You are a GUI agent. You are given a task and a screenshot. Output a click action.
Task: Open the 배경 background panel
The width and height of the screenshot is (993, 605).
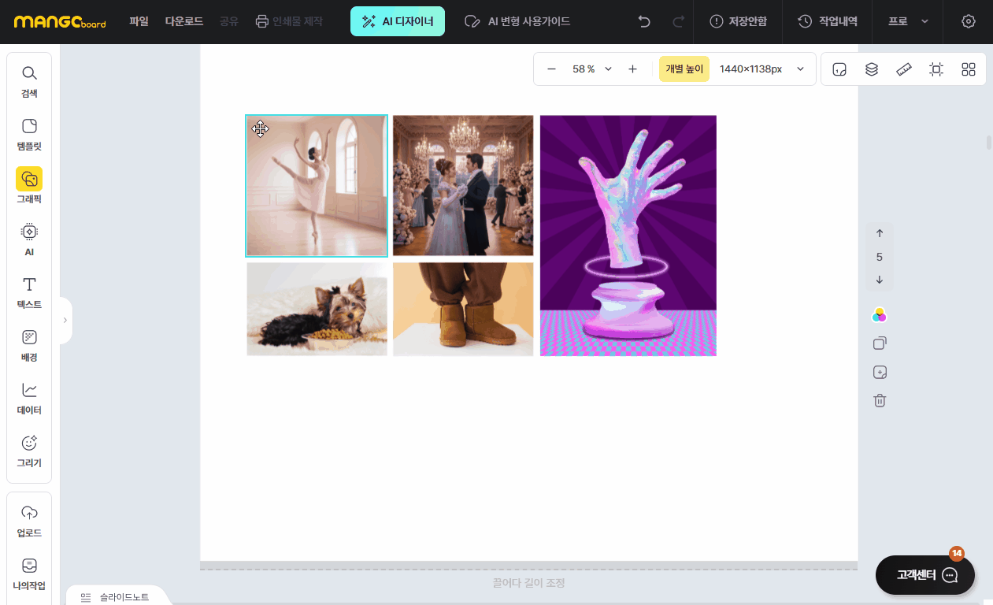[x=29, y=345]
